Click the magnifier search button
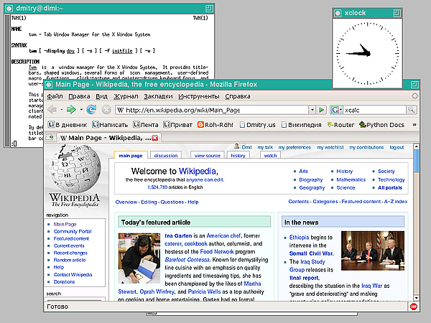 (411, 110)
